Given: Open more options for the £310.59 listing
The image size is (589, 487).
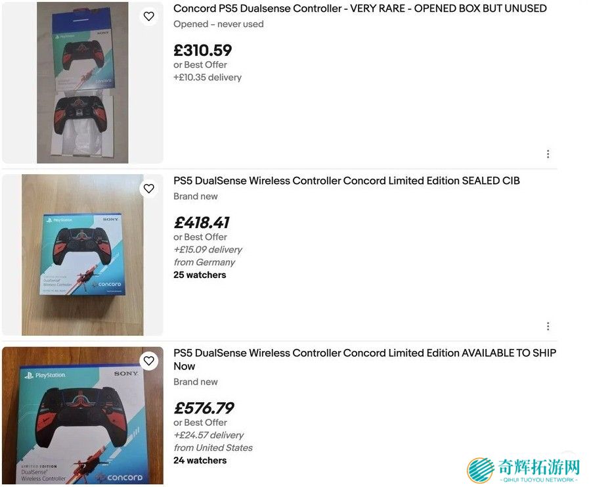Looking at the screenshot, I should 548,154.
